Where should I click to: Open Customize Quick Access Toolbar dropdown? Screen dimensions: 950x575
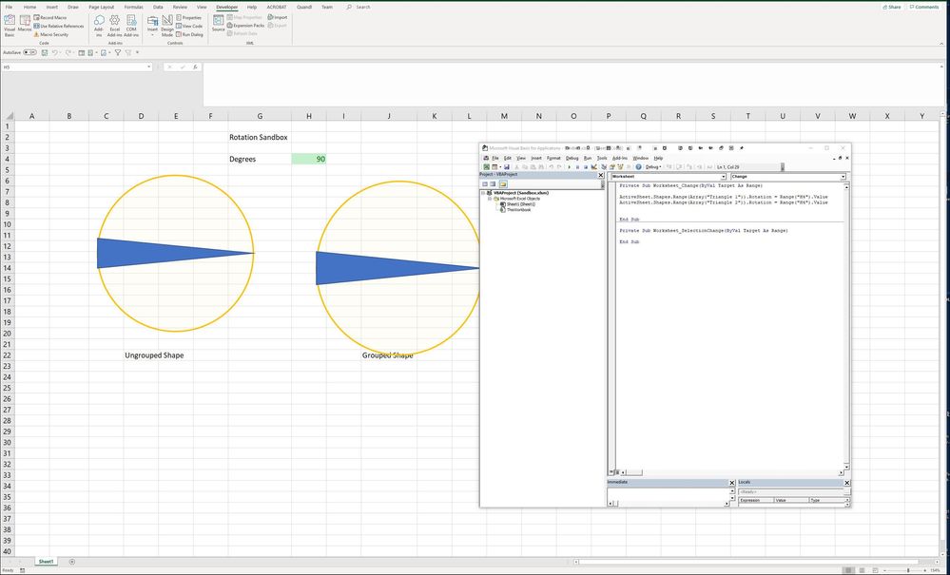pos(138,52)
